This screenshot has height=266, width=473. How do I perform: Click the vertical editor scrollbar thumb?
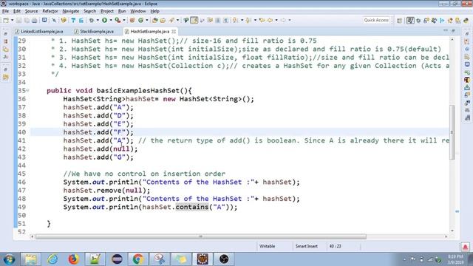pos(452,132)
